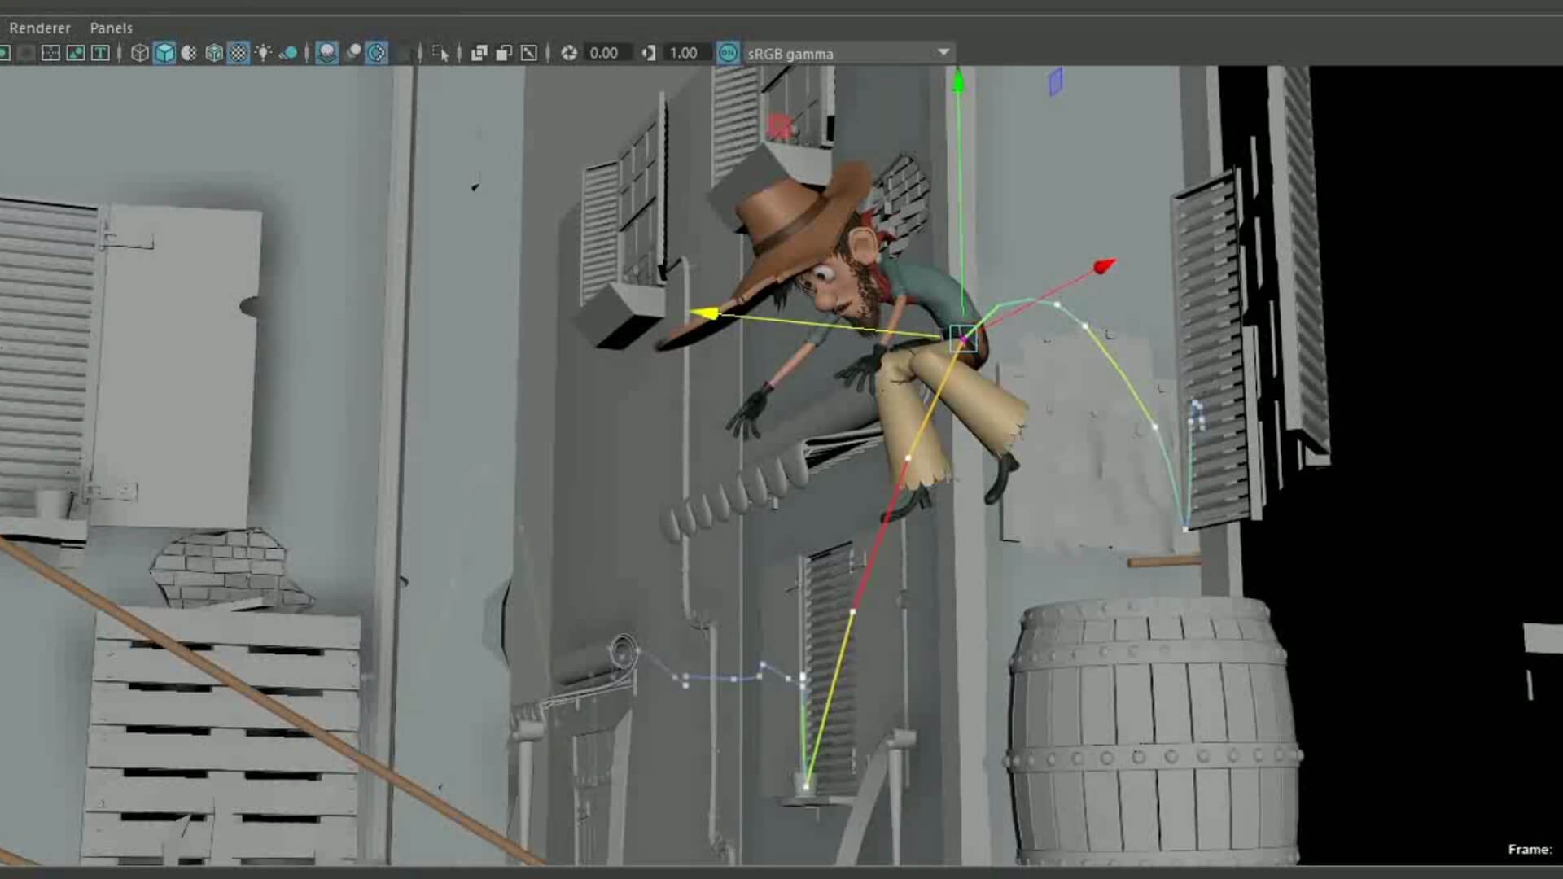Click the X-ray joints icon
Image resolution: width=1563 pixels, height=879 pixels.
click(x=529, y=53)
